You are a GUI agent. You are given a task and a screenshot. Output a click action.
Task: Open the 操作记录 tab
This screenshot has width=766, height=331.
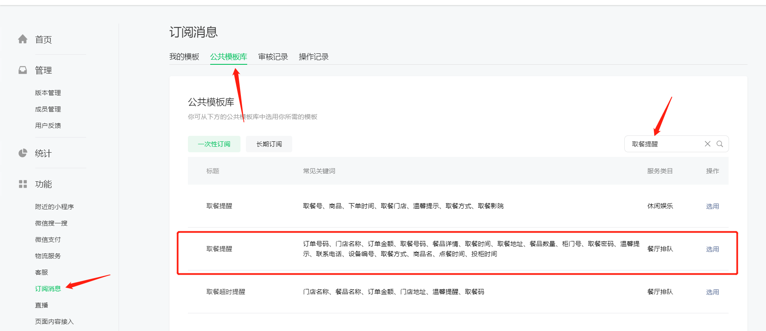click(x=314, y=57)
